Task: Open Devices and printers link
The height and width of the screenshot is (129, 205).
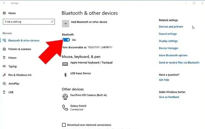Action: coord(171,27)
